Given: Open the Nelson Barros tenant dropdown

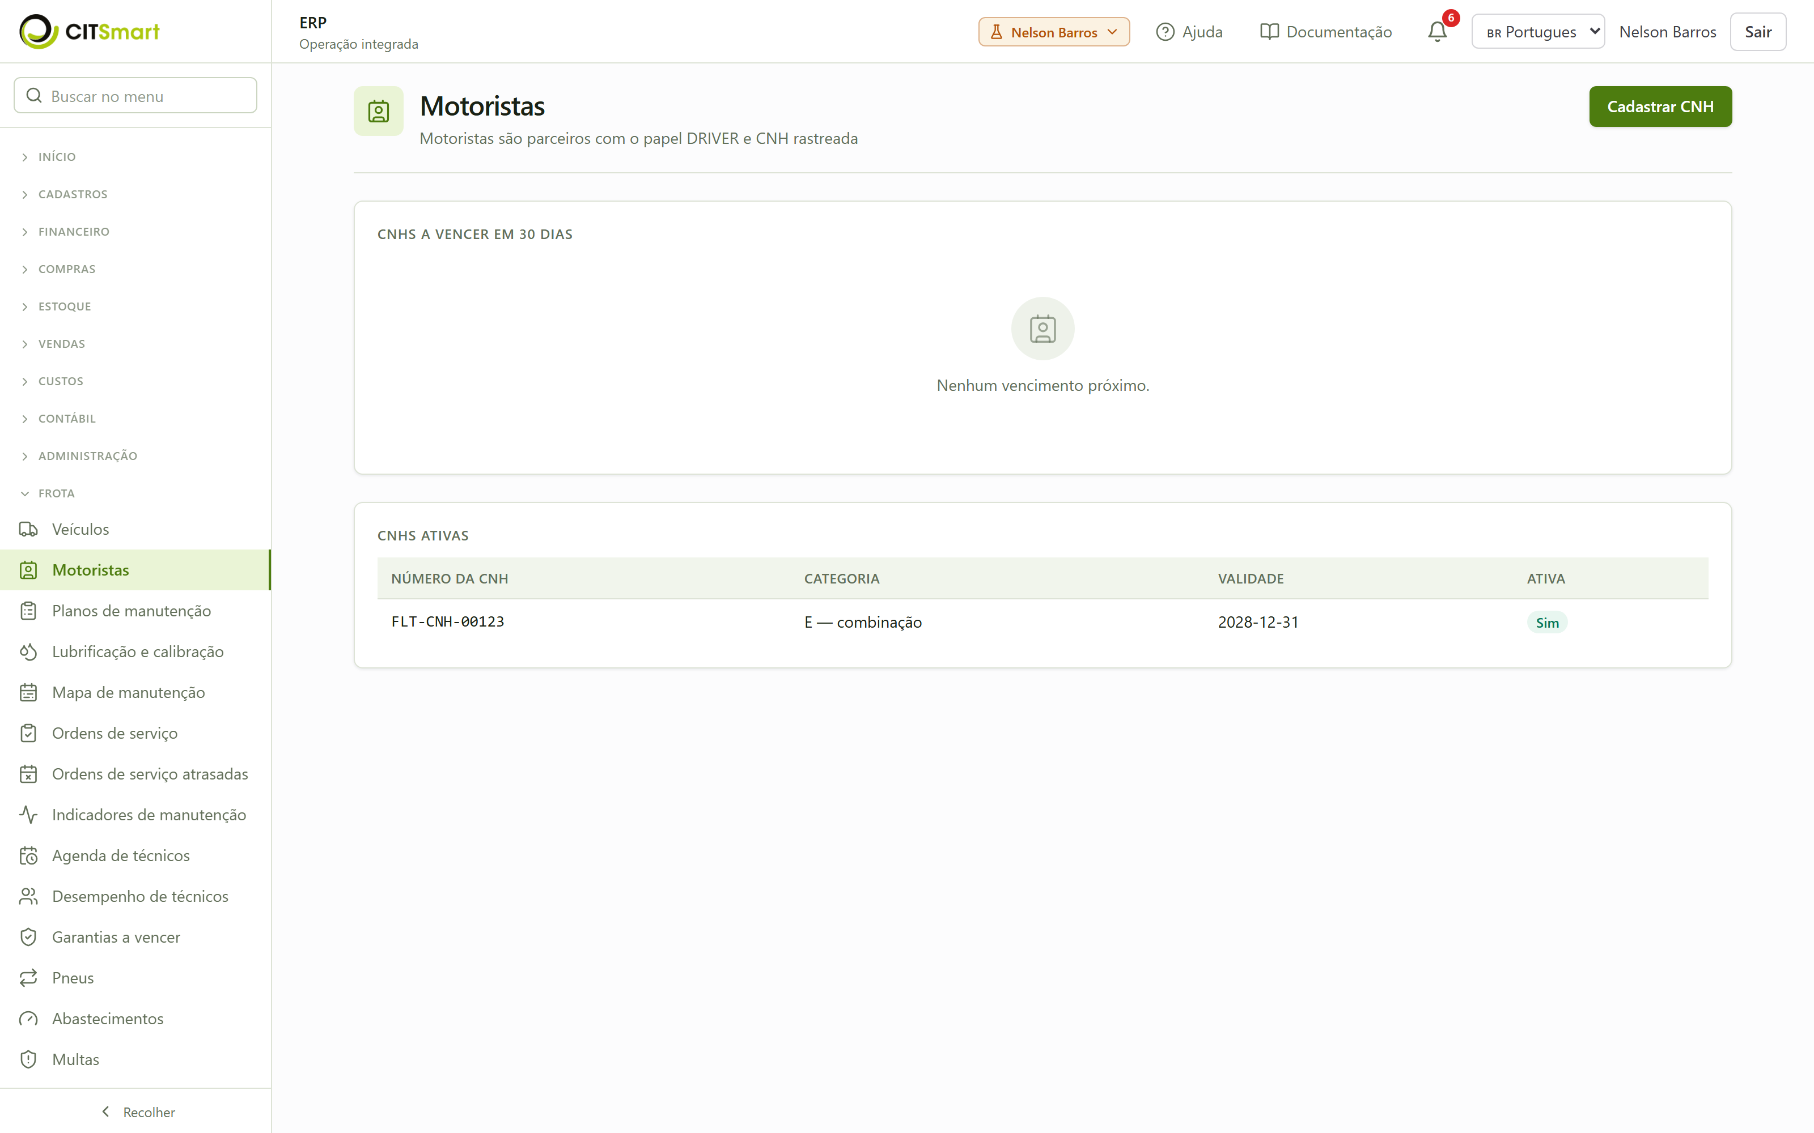Looking at the screenshot, I should (1053, 32).
